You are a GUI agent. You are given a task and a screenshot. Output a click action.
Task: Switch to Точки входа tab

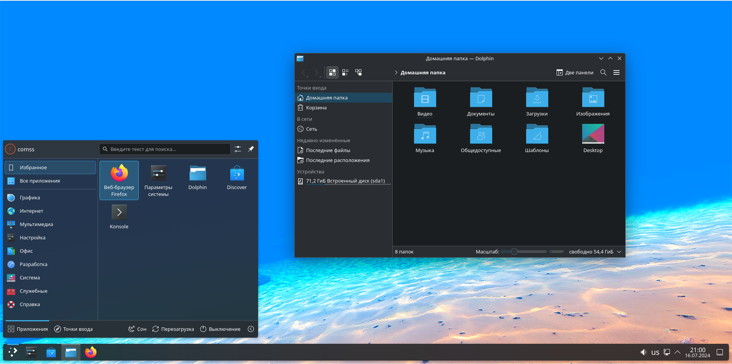coord(73,329)
